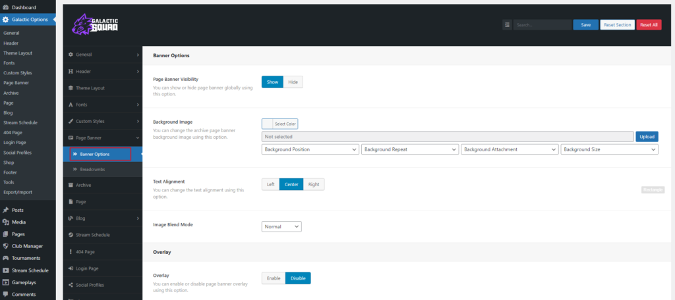Expand the Blog section chevron
This screenshot has height=300, width=675.
138,218
